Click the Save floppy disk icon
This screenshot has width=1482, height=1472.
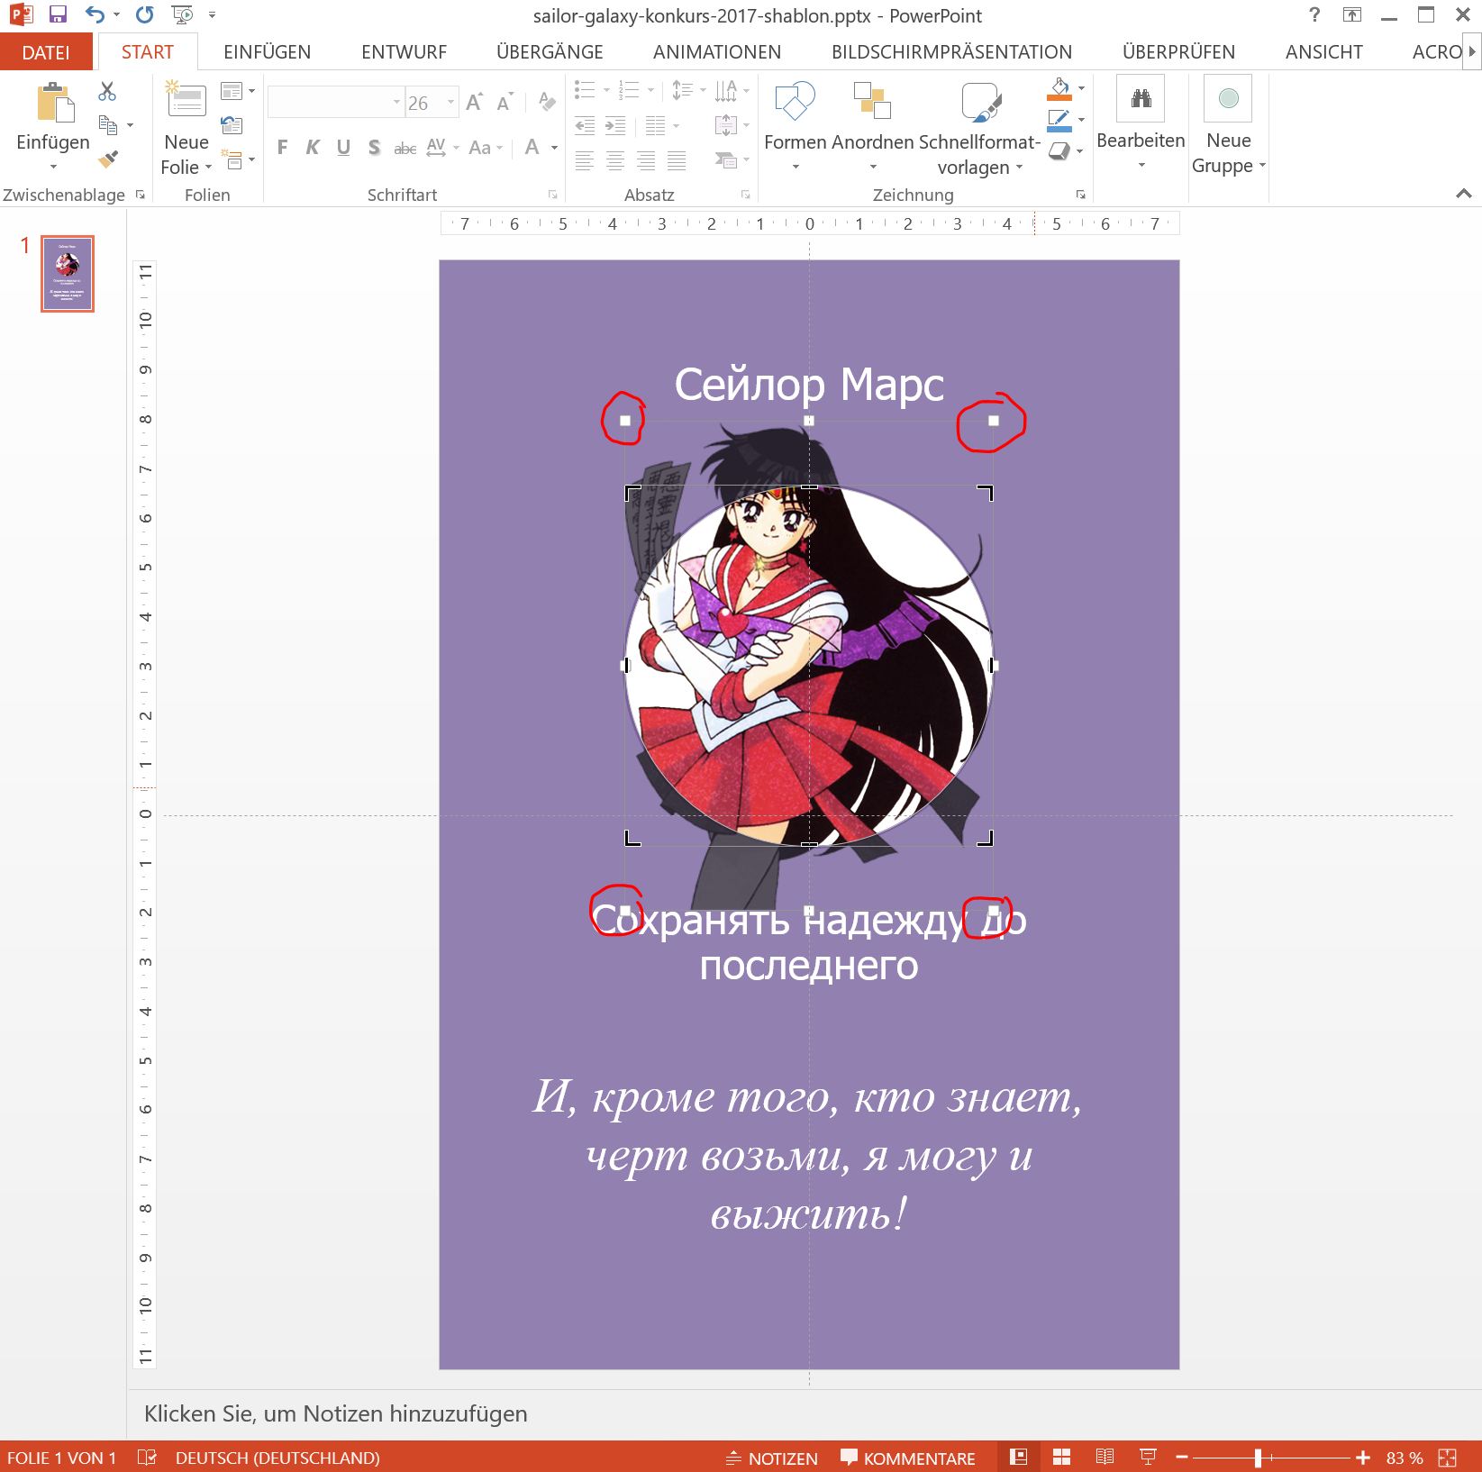click(x=58, y=14)
